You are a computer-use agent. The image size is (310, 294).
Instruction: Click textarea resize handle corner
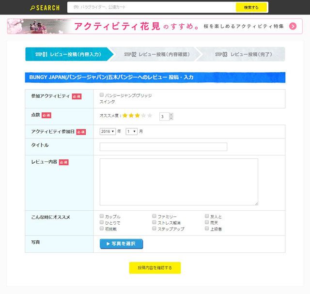[x=256, y=203]
